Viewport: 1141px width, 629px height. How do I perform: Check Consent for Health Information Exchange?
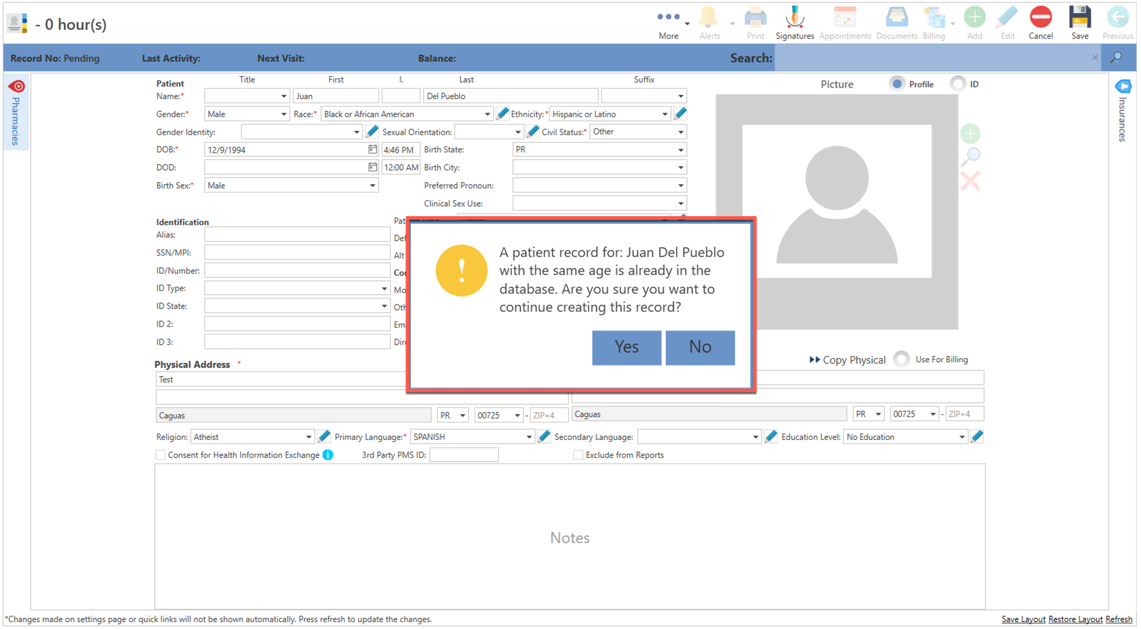pyautogui.click(x=161, y=455)
